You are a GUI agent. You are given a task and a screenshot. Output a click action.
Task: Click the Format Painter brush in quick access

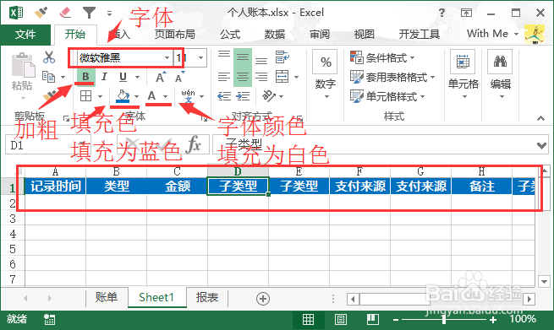[41, 13]
